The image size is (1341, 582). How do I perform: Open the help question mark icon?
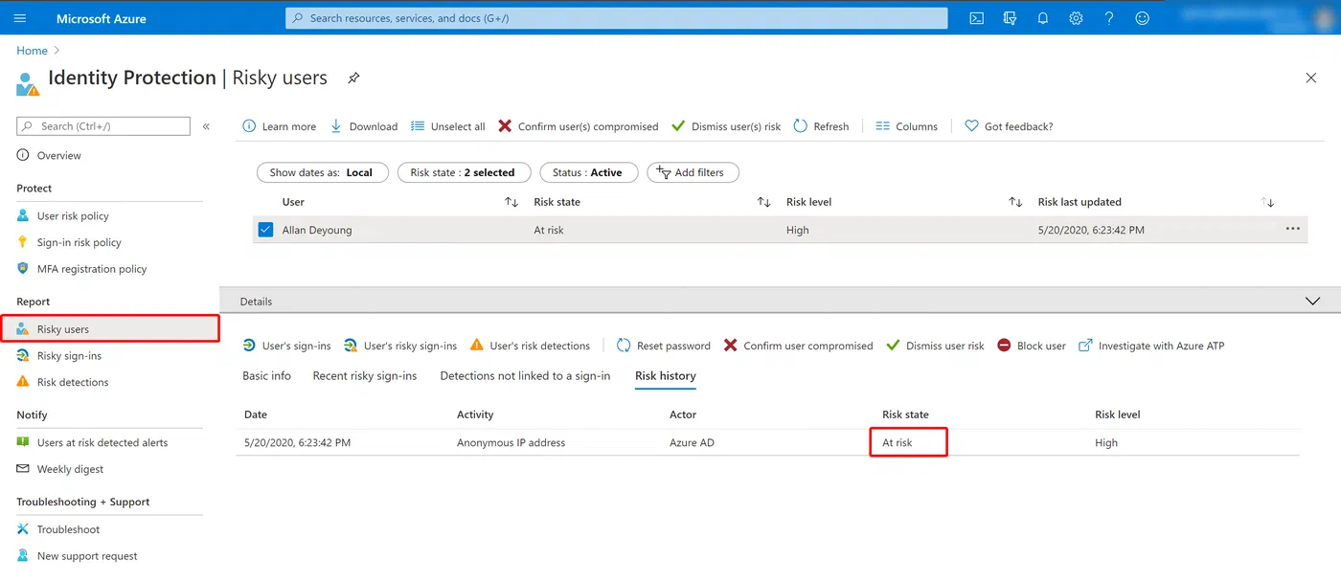click(1109, 18)
